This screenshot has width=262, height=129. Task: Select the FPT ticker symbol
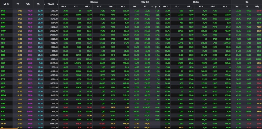[x=3, y=59]
